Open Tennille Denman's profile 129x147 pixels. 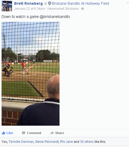click(x=21, y=142)
